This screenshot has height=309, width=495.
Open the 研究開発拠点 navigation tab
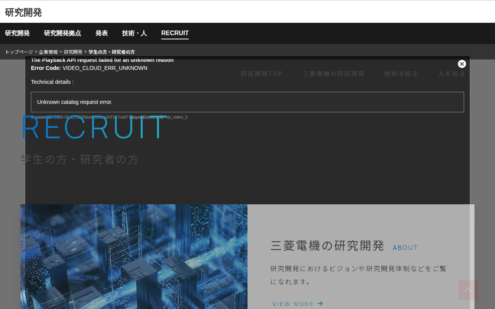coord(63,33)
